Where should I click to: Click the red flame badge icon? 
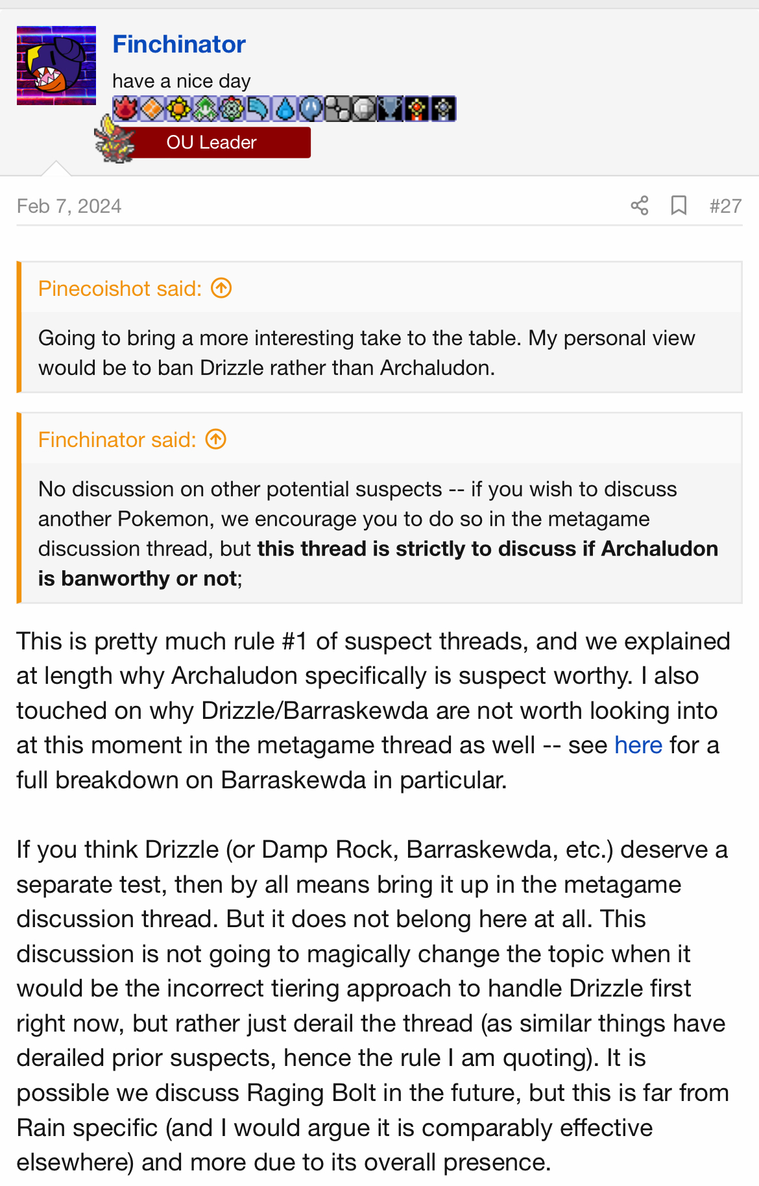(125, 108)
